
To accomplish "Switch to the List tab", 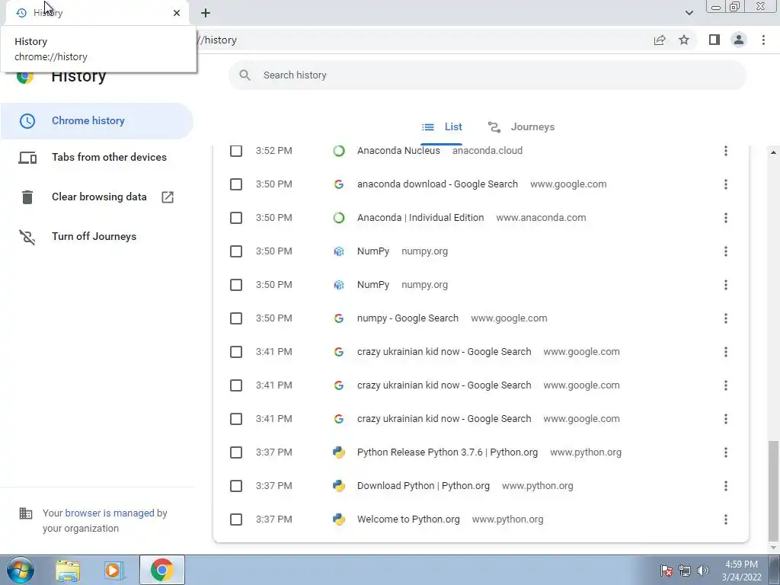I will click(442, 127).
